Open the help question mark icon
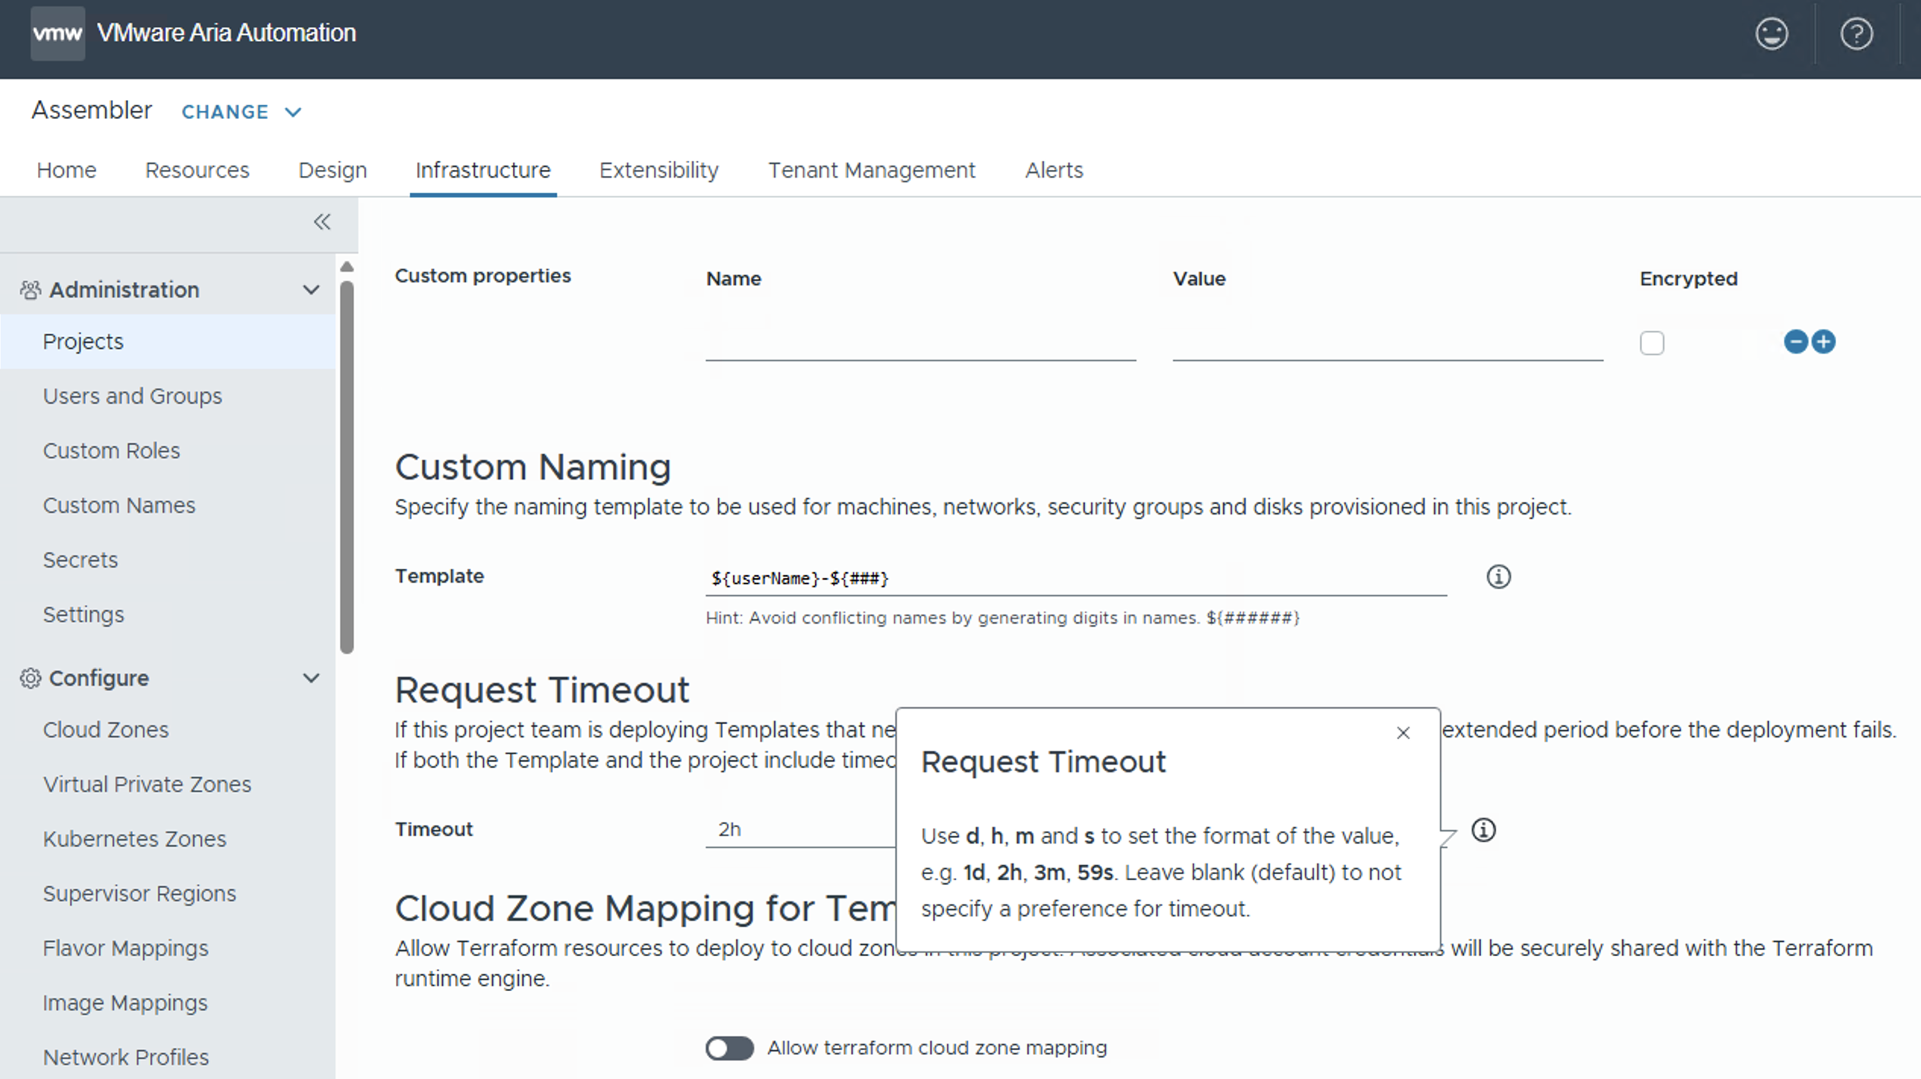 [1857, 34]
